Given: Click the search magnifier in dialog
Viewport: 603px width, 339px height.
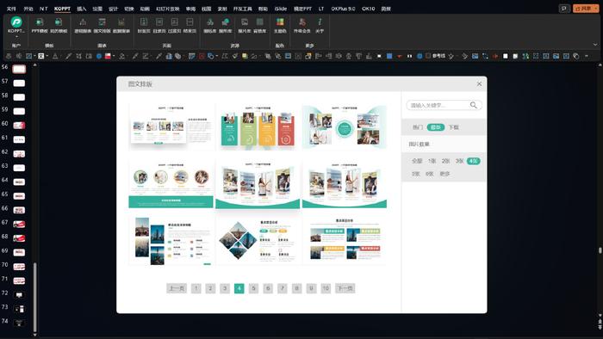Looking at the screenshot, I should coord(474,105).
